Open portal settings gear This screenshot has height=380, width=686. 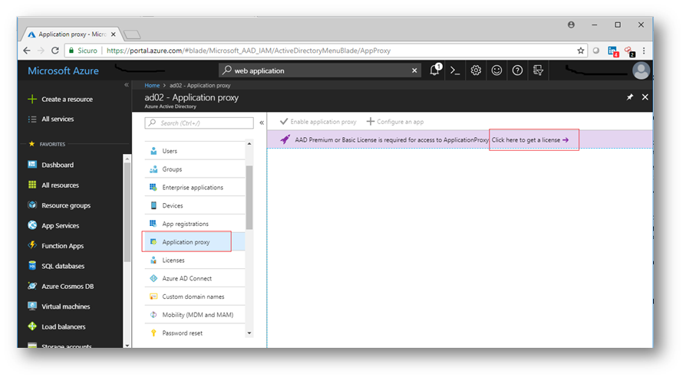(476, 70)
